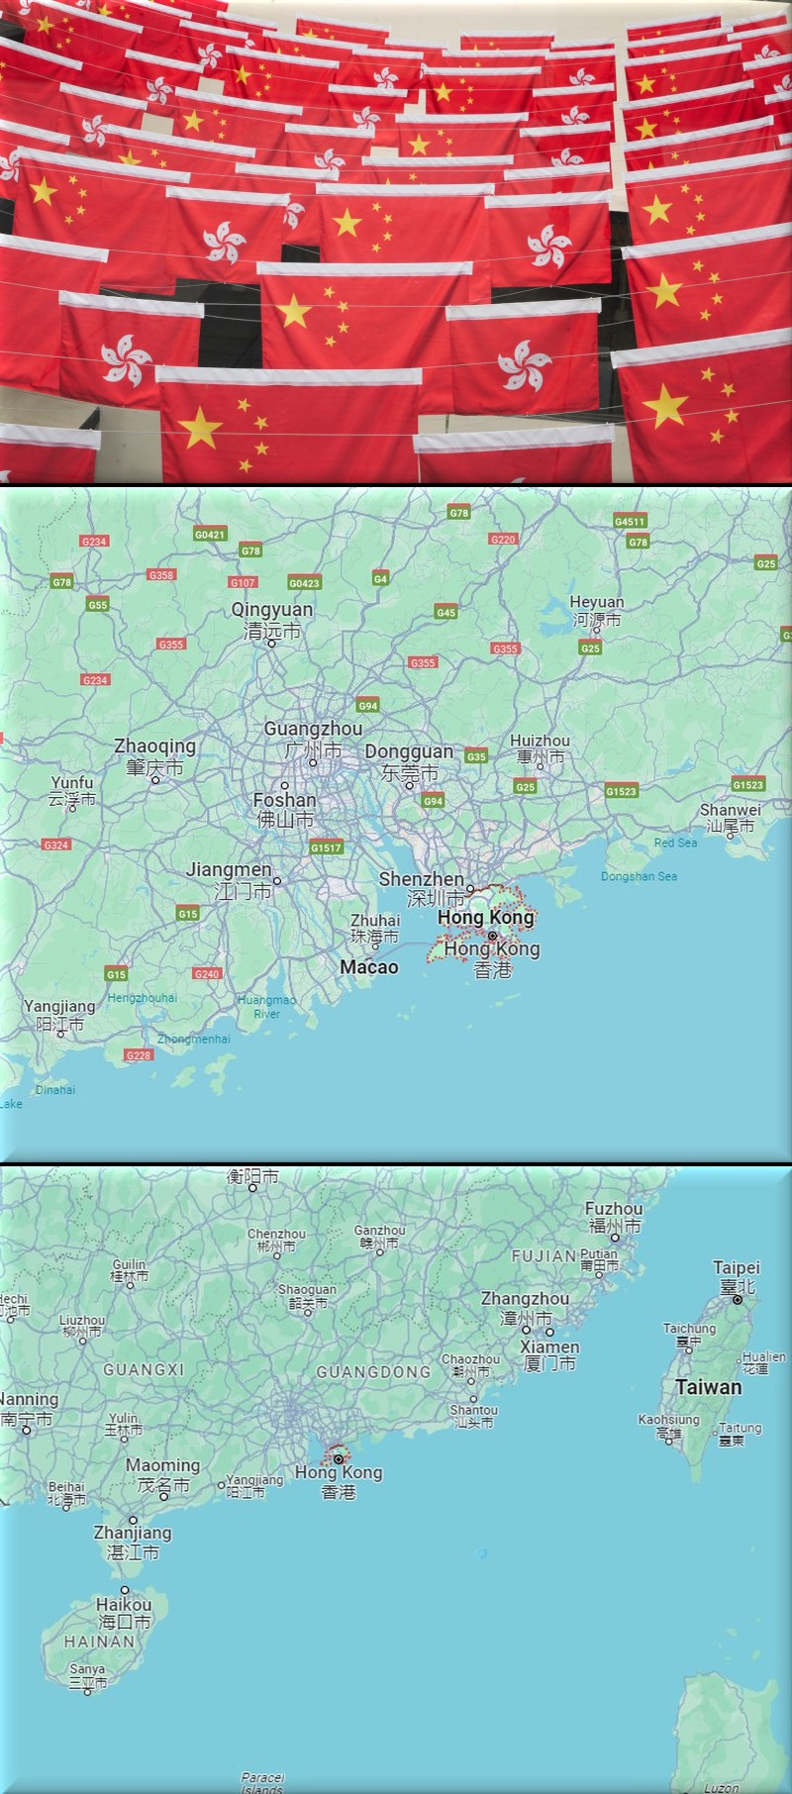Click the Guangzhou city label
Screen dimensions: 792x1794
[313, 730]
